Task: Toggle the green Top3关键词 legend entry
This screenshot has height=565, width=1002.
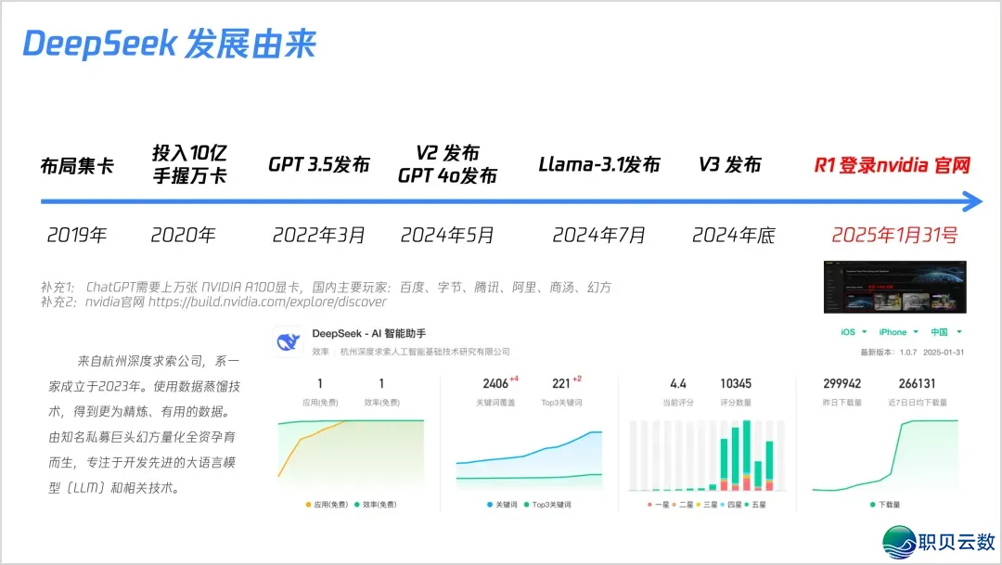Action: tap(547, 505)
